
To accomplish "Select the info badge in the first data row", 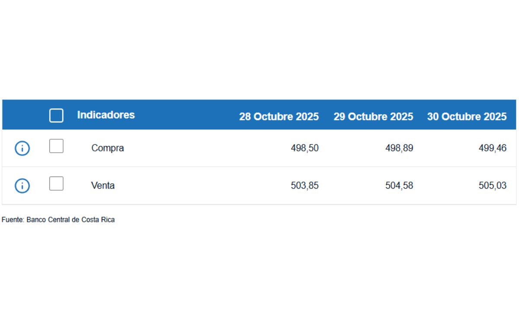I will 22,148.
